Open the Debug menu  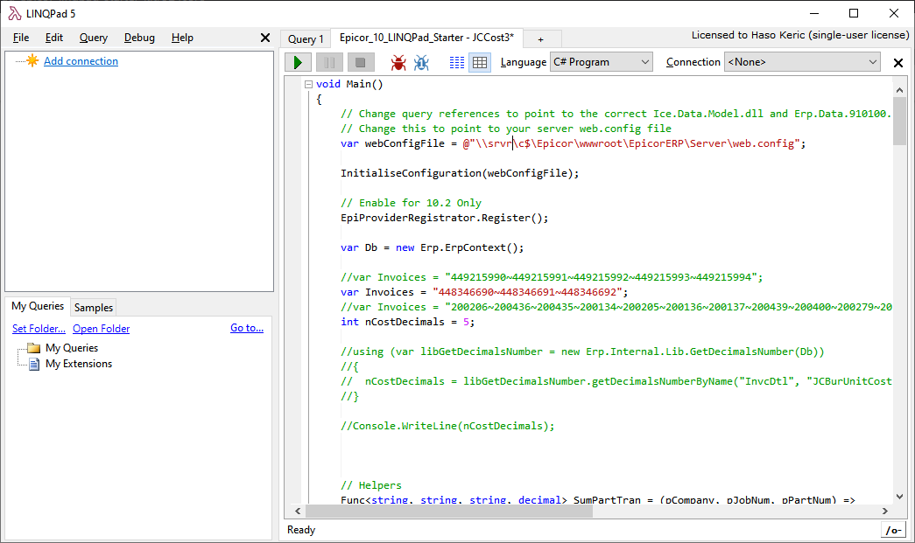pyautogui.click(x=139, y=38)
